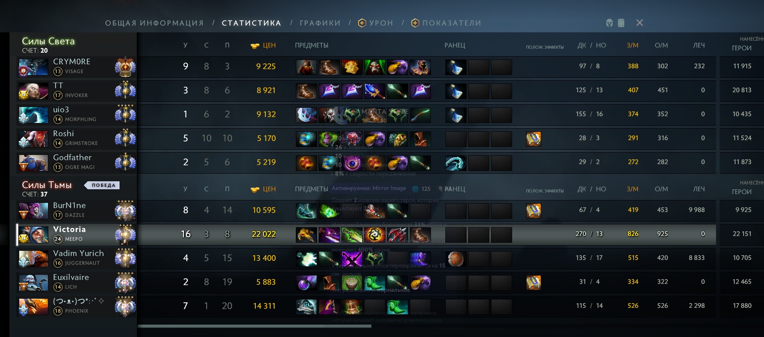The image size is (764, 337).
Task: Click the Meepo hero portrait for Victoria
Action: [33, 235]
